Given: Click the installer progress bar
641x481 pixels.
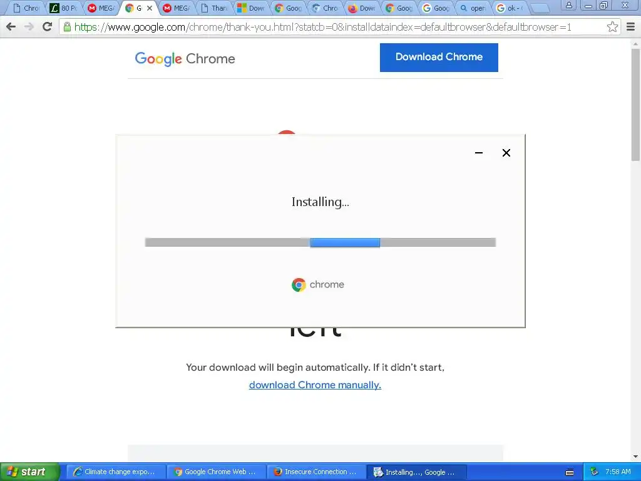Looking at the screenshot, I should click(320, 242).
